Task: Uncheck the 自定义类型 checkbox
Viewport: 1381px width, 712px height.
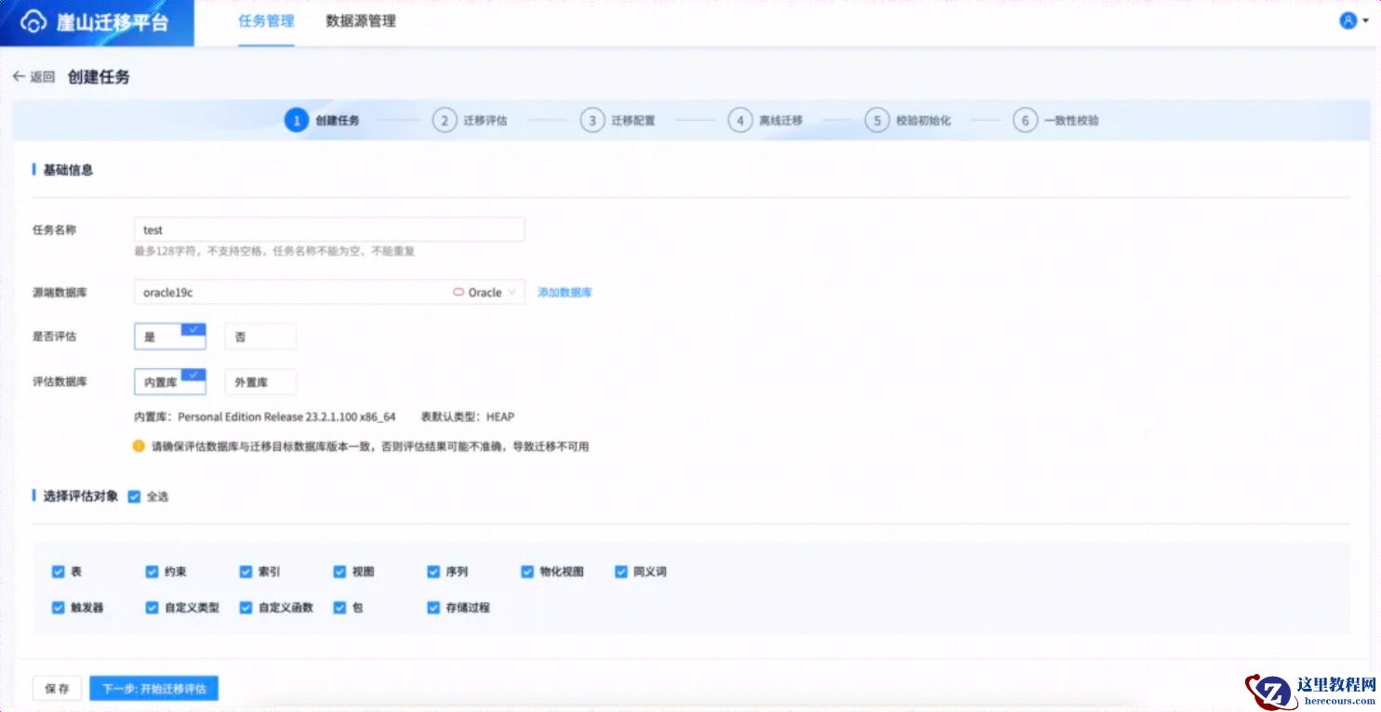Action: coord(153,608)
